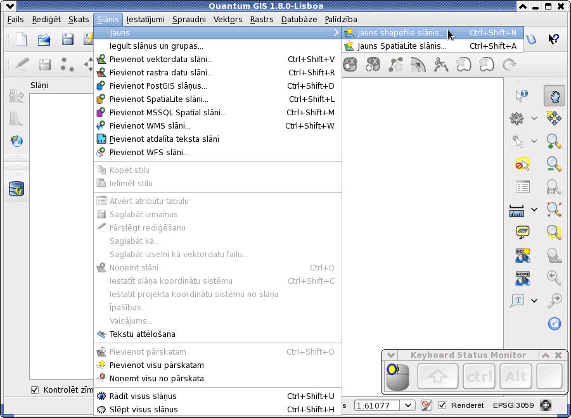The width and height of the screenshot is (571, 418).
Task: Click the Map Tips speech bubble icon
Action: coord(523,232)
